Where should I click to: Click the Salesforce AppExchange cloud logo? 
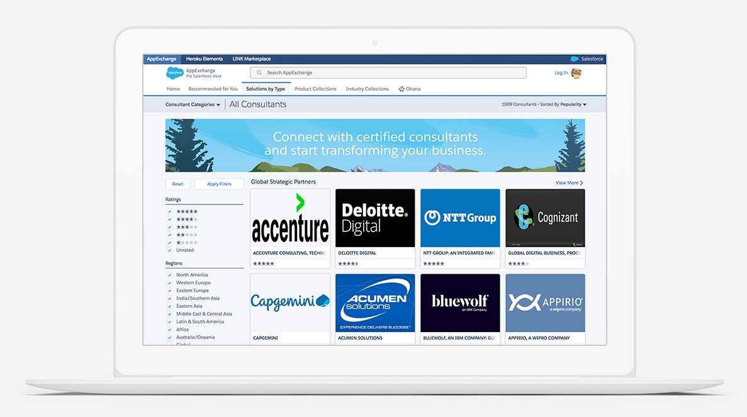(x=174, y=73)
